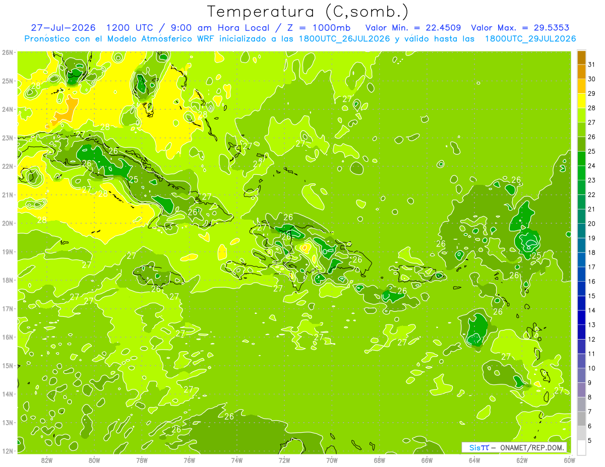Click the 14N latitude axis label

(8, 394)
